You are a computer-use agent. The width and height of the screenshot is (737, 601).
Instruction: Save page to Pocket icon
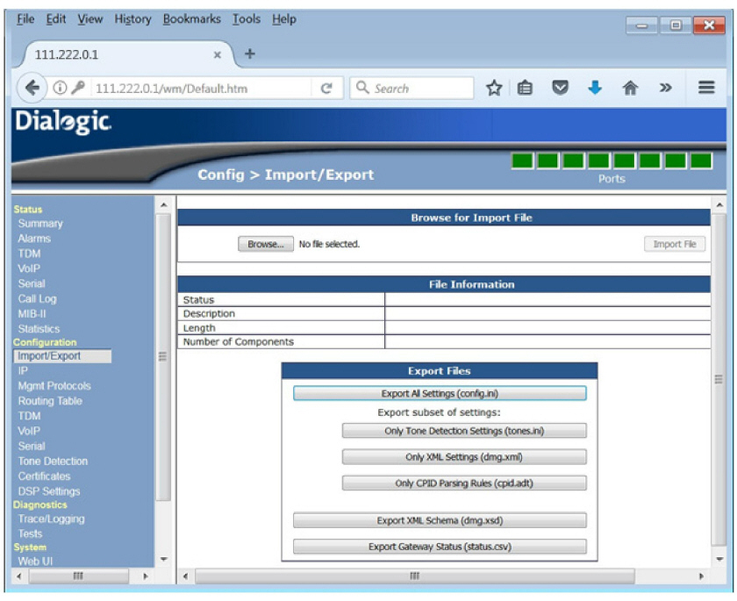pyautogui.click(x=560, y=88)
